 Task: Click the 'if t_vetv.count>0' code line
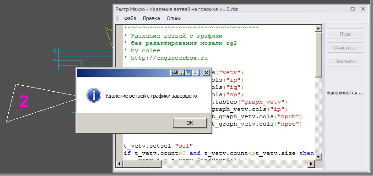(219, 153)
